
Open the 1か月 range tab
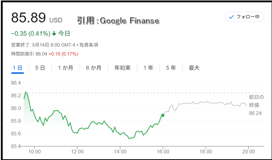point(66,68)
